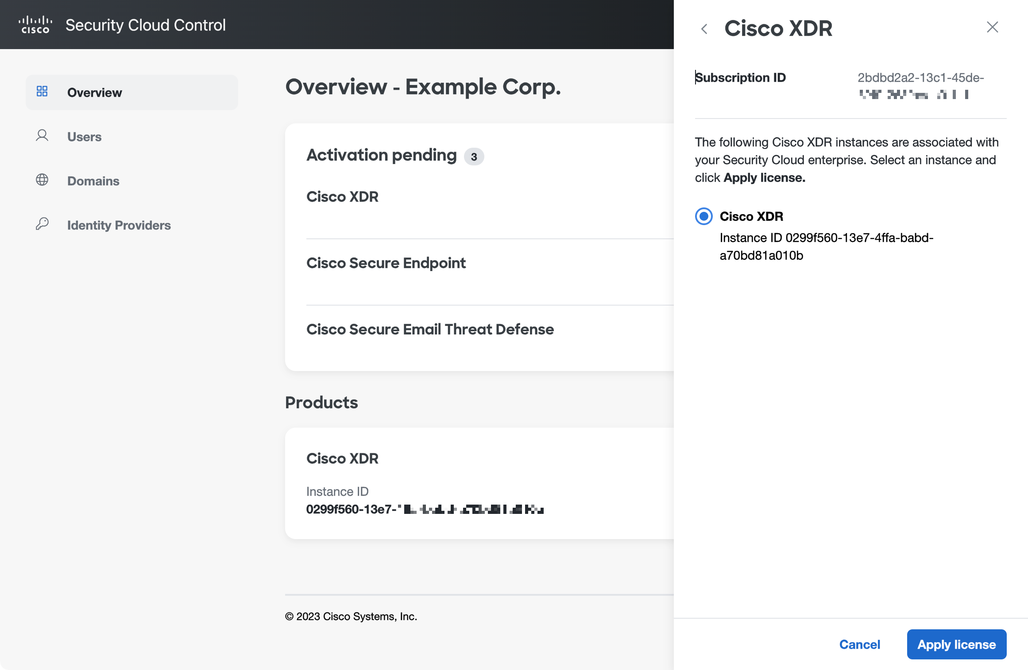The height and width of the screenshot is (670, 1028).
Task: Click the 2023 Cisco Systems copyright text
Action: coord(351,616)
